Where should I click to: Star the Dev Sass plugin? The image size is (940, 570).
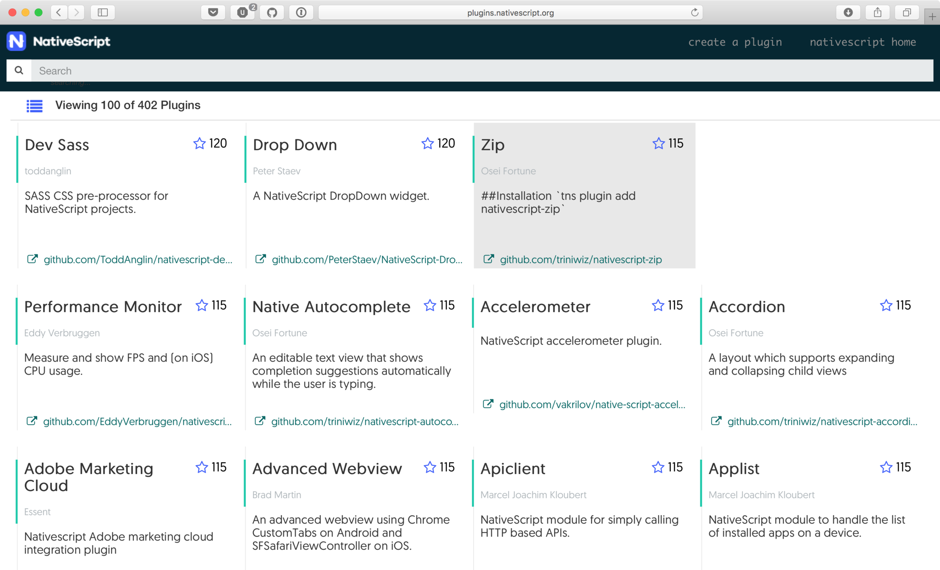199,144
